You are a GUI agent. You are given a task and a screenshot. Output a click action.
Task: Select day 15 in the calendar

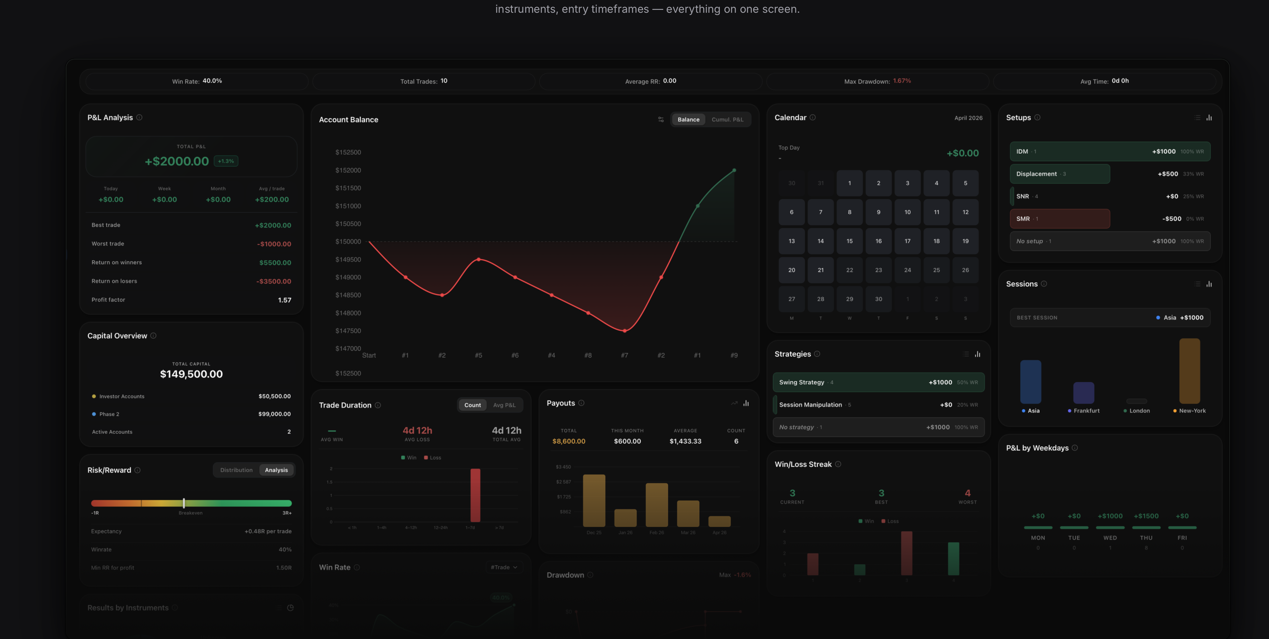(849, 241)
